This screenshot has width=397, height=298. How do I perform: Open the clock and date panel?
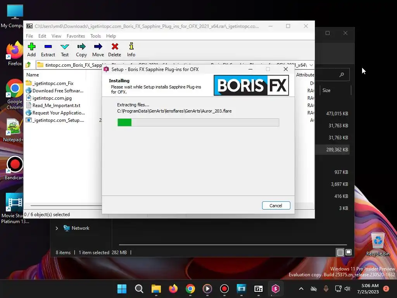click(368, 289)
